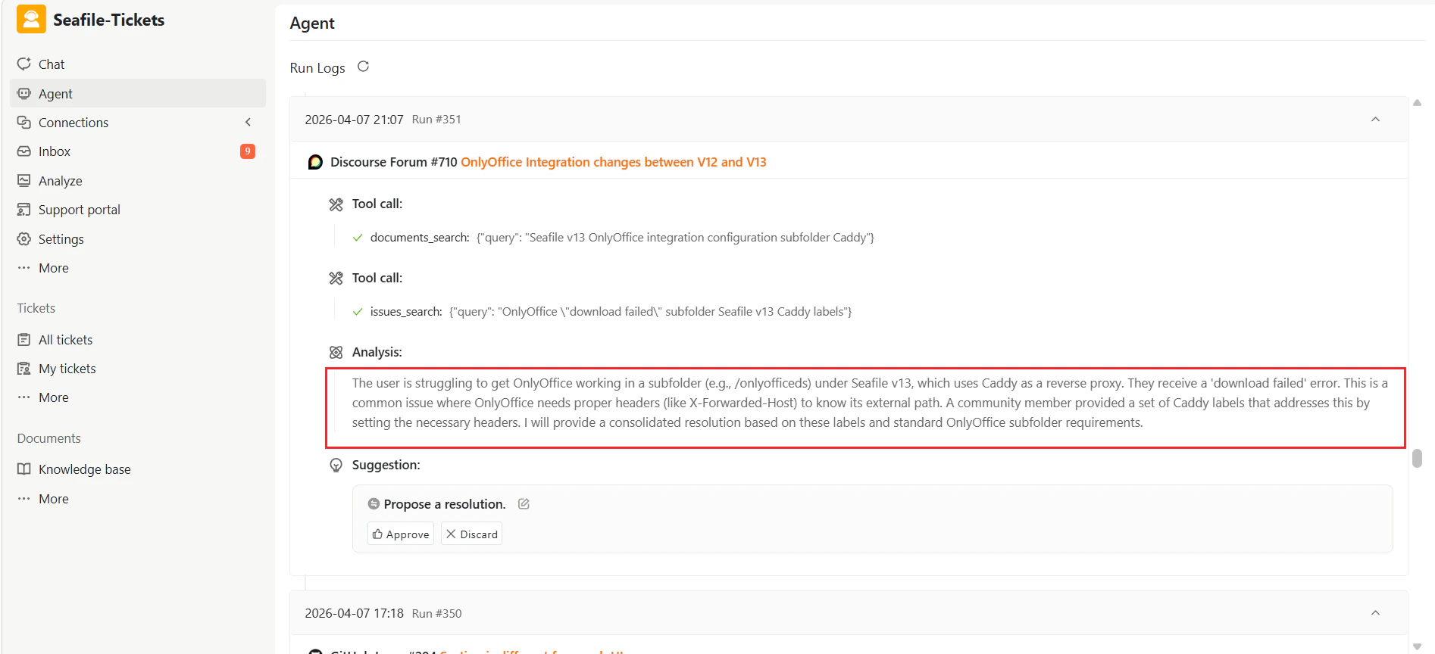Viewport: 1435px width, 654px height.
Task: Click the issues_search checkmark icon
Action: [358, 312]
